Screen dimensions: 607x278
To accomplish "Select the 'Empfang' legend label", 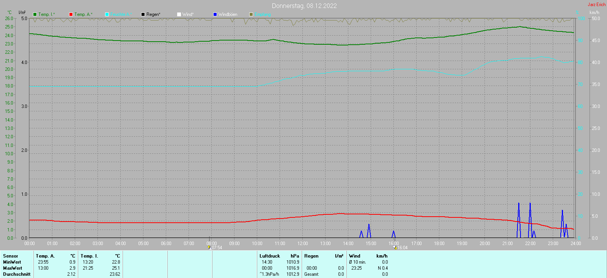I will point(263,14).
